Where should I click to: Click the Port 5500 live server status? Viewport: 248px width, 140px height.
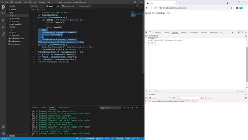pos(130,138)
